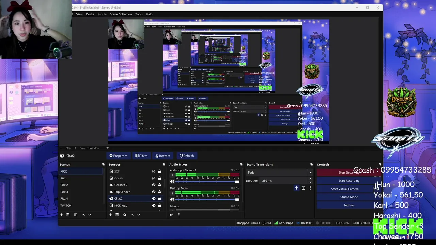Show the hidden SCF source
Screen dimensions: 436x245
point(154,171)
